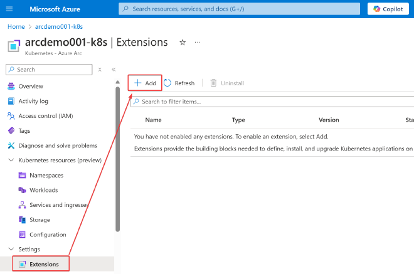Go to the Home breadcrumb link
Image resolution: width=414 pixels, height=274 pixels.
click(x=16, y=27)
